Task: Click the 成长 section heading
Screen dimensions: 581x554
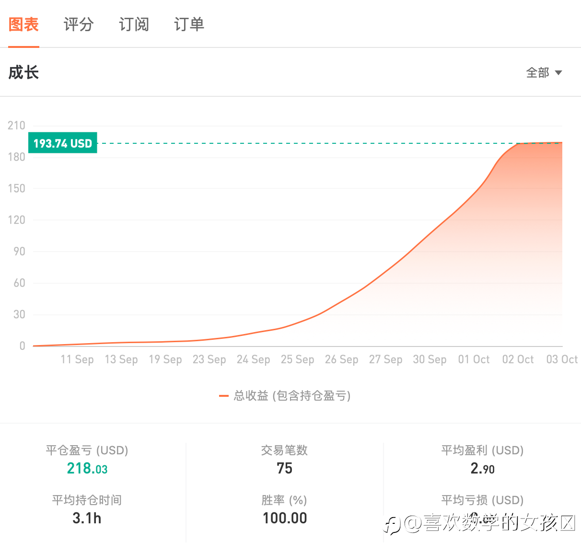Action: [23, 73]
